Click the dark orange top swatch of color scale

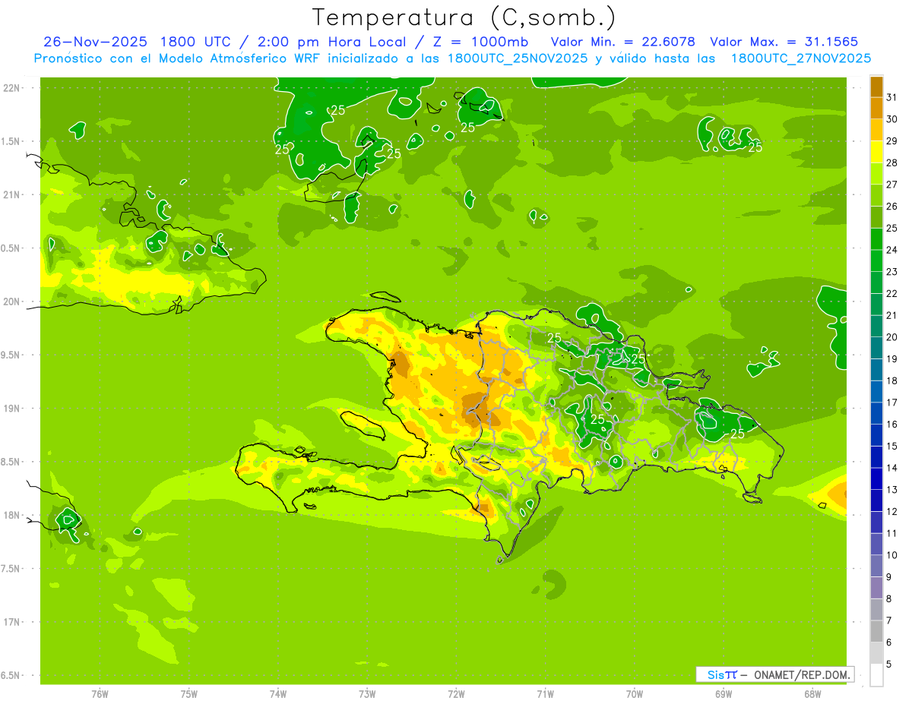pos(876,87)
